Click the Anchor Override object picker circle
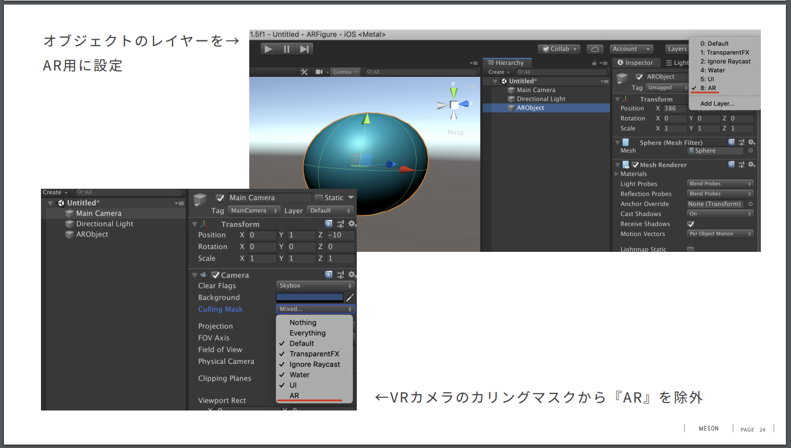The width and height of the screenshot is (791, 448). coord(751,204)
